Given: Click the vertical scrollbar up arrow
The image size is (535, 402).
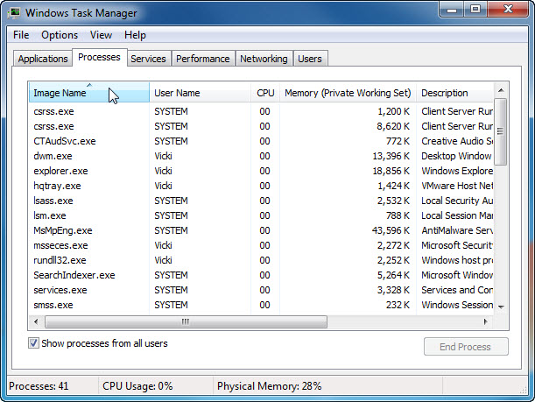Looking at the screenshot, I should point(501,90).
